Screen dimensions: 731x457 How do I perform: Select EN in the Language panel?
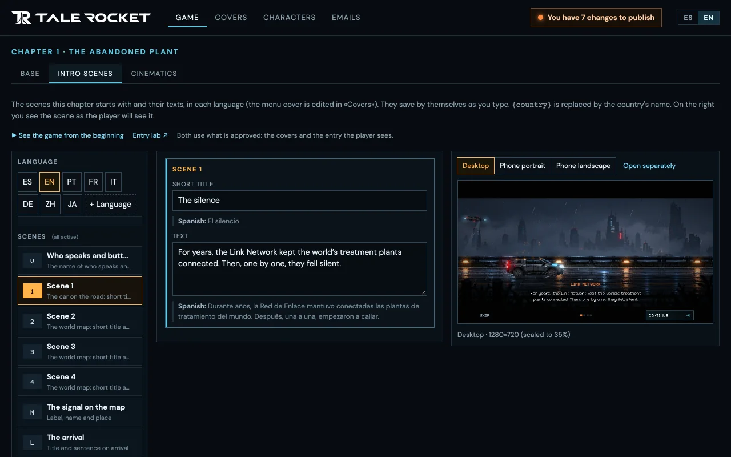pos(50,182)
